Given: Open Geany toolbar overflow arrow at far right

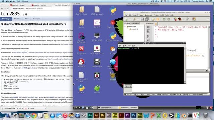Looking at the screenshot, I should (x=208, y=19).
